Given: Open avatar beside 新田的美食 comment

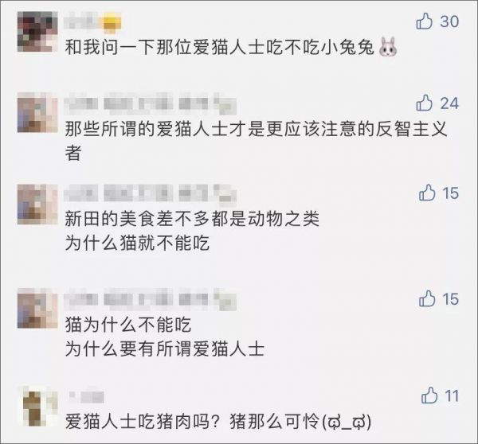Looking at the screenshot, I should pos(37,204).
